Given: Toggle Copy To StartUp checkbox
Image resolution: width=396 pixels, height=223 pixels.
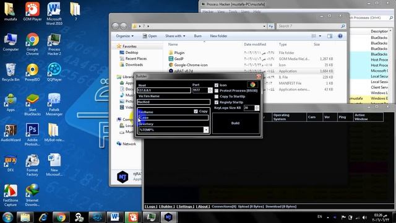Looking at the screenshot, I should (x=217, y=97).
